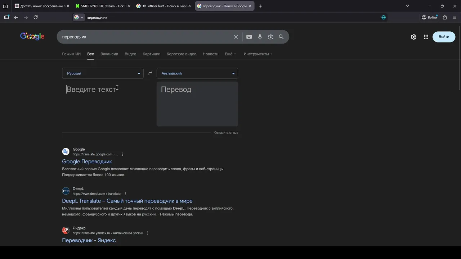Click the Войти sign-in button
The width and height of the screenshot is (461, 259).
point(444,37)
